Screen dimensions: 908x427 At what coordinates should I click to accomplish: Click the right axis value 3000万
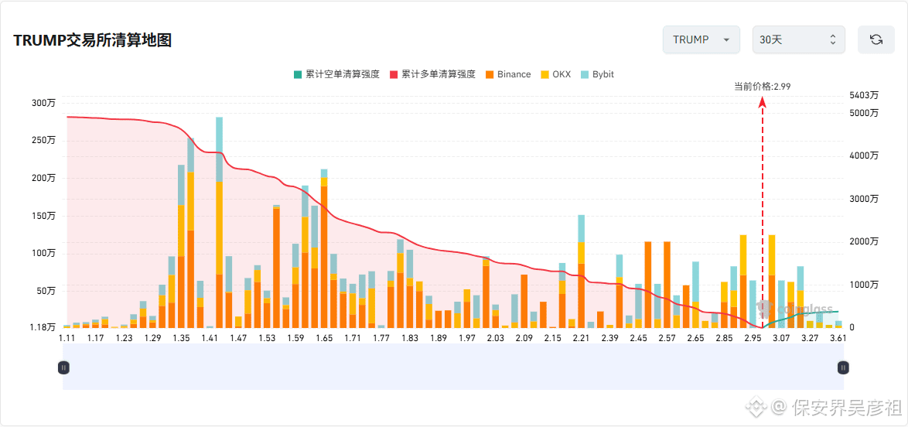863,199
